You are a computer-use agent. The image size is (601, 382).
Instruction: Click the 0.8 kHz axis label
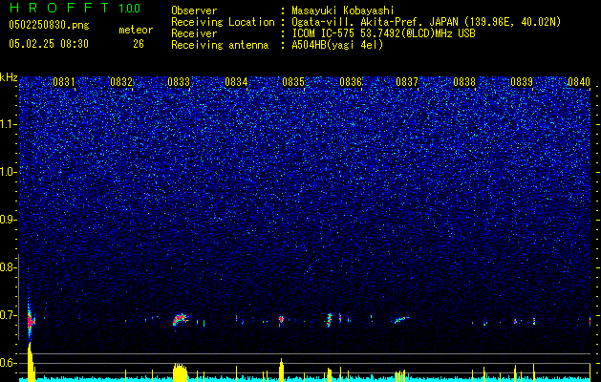[x=8, y=267]
